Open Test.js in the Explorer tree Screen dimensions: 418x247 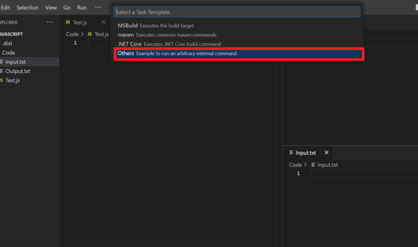(x=13, y=80)
